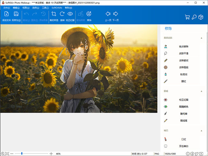208x156 pixels.
Task: Select the lipstick (口红) tool
Action: pyautogui.click(x=184, y=139)
